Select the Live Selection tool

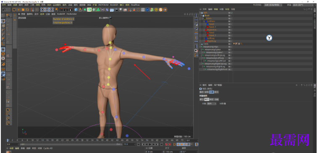[14, 10]
